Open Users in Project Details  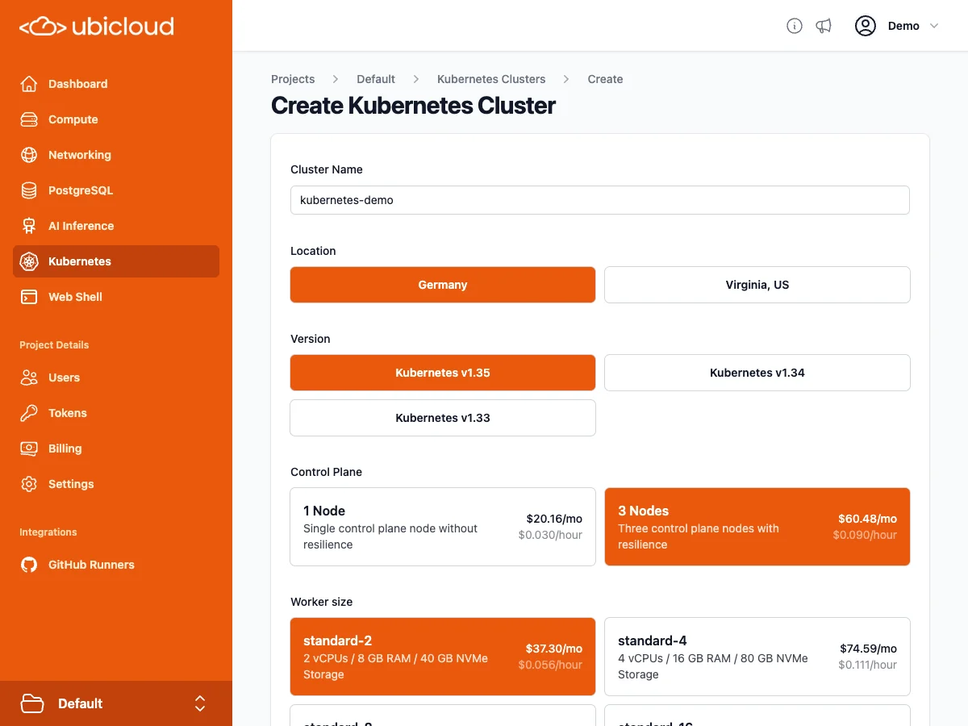click(x=116, y=378)
